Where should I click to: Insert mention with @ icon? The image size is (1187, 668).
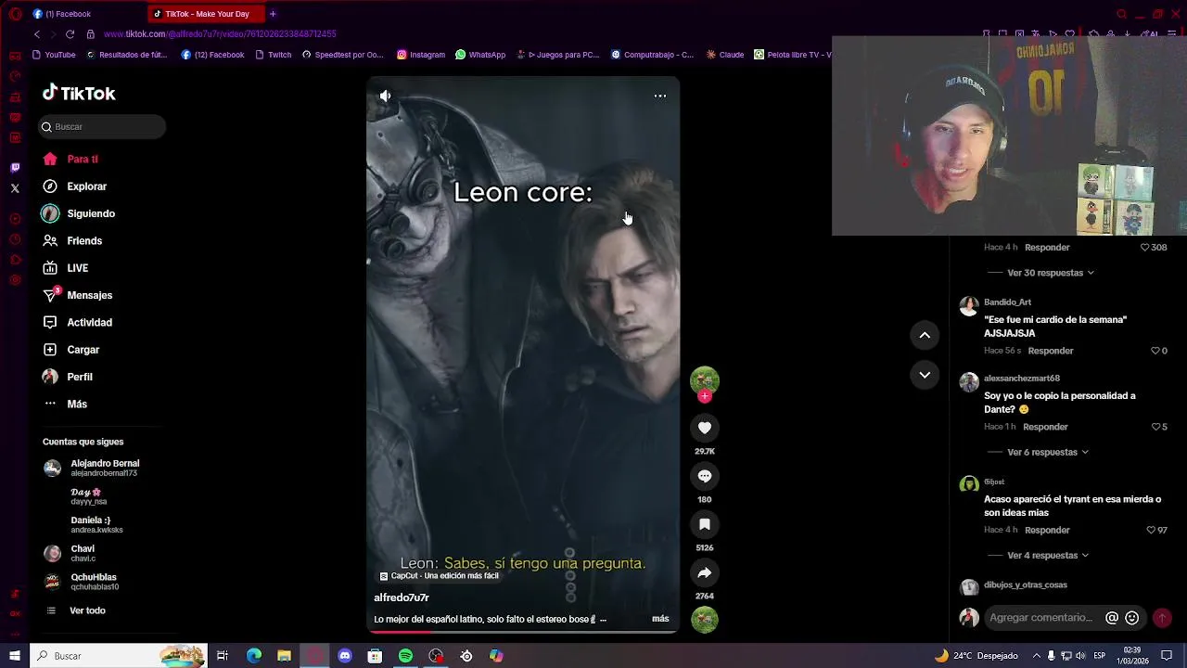pyautogui.click(x=1112, y=618)
